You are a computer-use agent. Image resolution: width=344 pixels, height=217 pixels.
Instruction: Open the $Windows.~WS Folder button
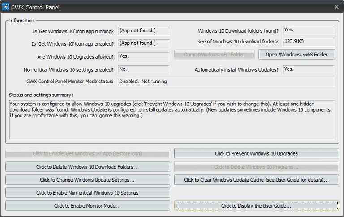[x=297, y=54]
